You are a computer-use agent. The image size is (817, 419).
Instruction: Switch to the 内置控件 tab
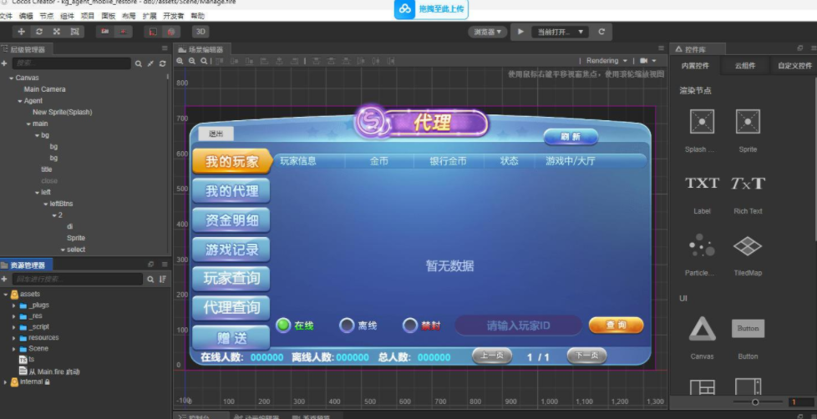[695, 66]
